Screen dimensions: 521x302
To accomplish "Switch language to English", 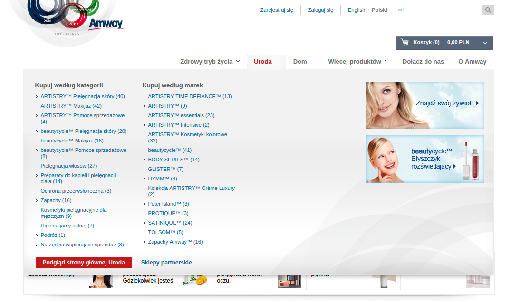I will tap(356, 10).
